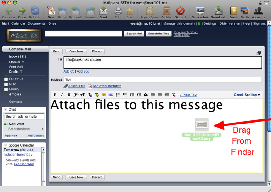Open the Screenshot tool in toolbar

(200, 11)
